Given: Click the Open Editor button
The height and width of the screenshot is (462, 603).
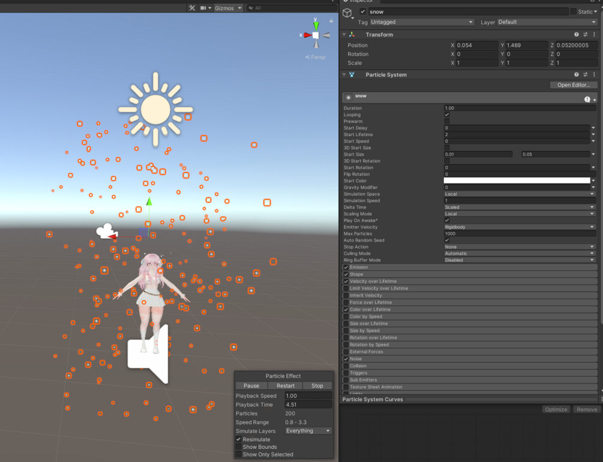Looking at the screenshot, I should pos(574,85).
